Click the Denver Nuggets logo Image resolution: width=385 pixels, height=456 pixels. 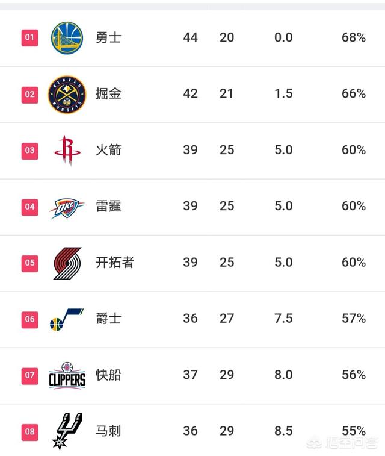67,94
